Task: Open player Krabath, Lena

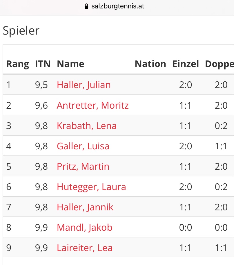Action: coord(86,126)
